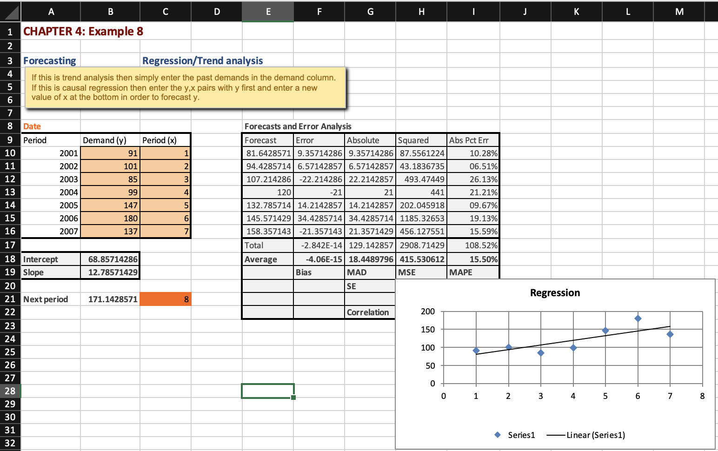The width and height of the screenshot is (718, 451).
Task: Click the highest data point at x=6
Action: pos(638,318)
